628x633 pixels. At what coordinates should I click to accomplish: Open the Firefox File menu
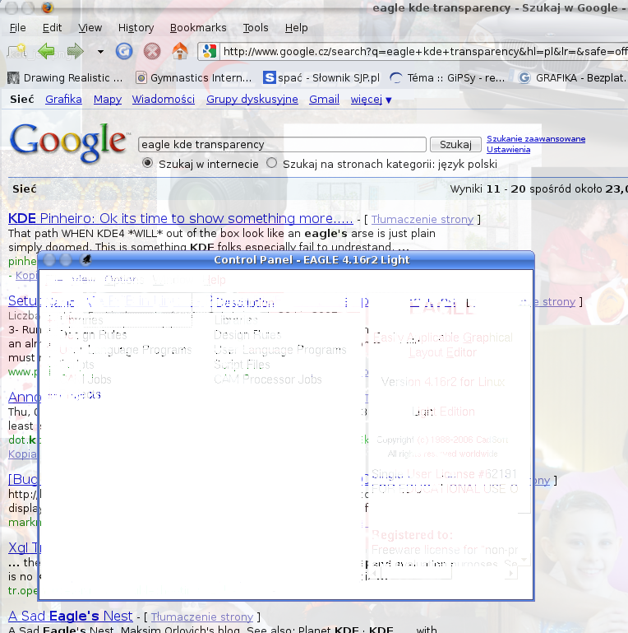tap(18, 28)
